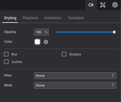This screenshot has height=102, width=121.
Task: Click the Shadow label text
Action: click(x=75, y=54)
